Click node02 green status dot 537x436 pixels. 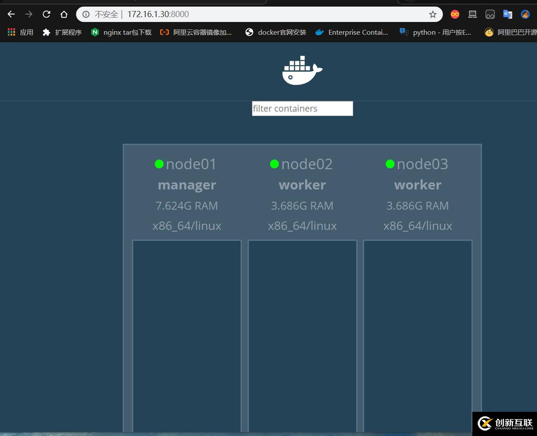[x=274, y=164]
